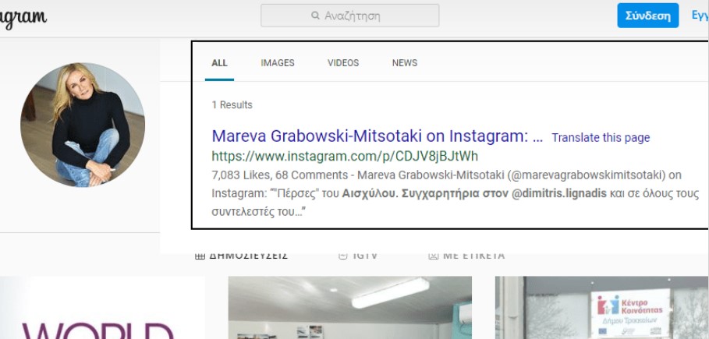Switch to the IMAGES tab

(277, 63)
